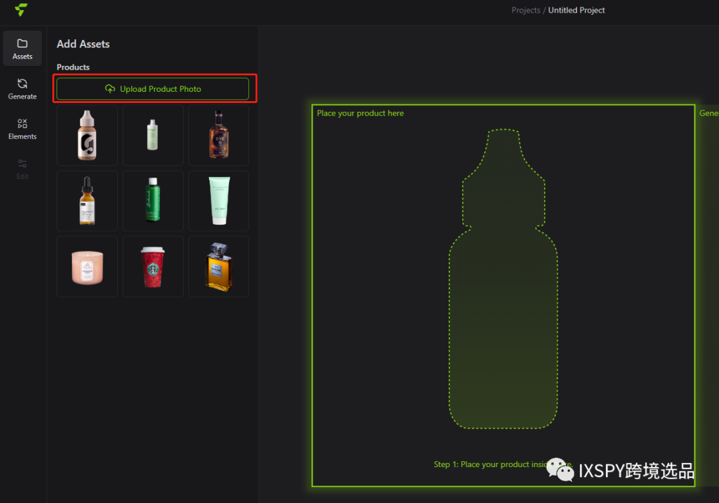Click the Products section label
Image resolution: width=719 pixels, height=503 pixels.
(x=73, y=67)
